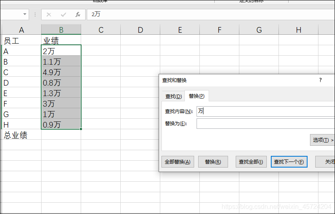Select column E header
The height and width of the screenshot is (214, 335).
(x=180, y=29)
